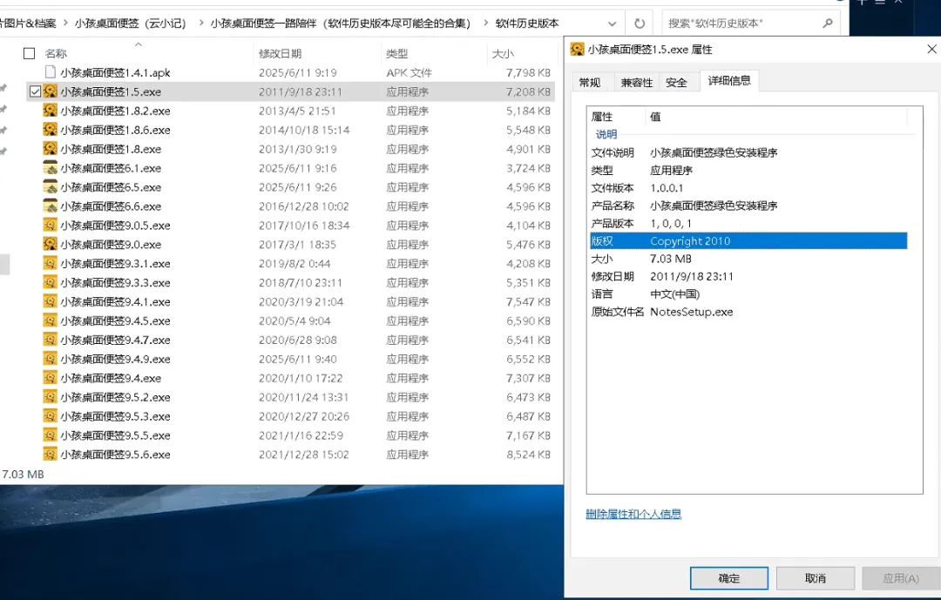Click the 删除属性和个人信息 link

(x=633, y=515)
